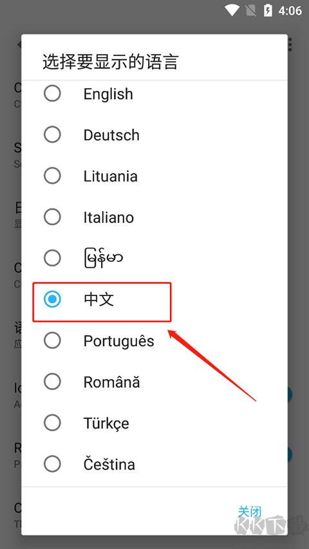Select the Română radio button

coord(52,382)
